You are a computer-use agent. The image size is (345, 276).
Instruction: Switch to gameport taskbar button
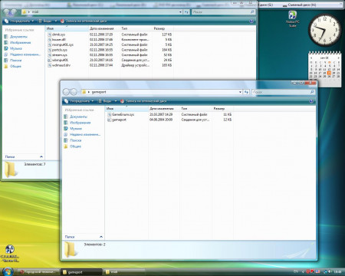coord(81,272)
